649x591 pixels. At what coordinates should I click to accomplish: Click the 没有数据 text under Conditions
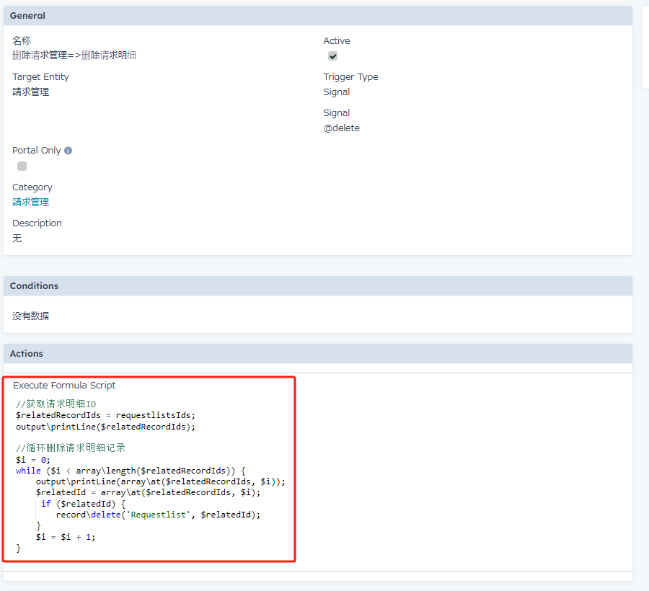31,316
